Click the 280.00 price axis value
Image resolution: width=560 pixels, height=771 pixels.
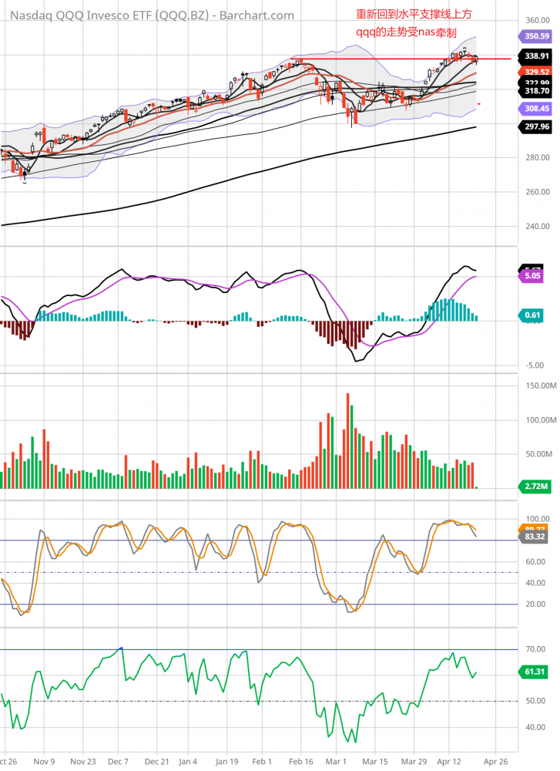click(x=538, y=157)
